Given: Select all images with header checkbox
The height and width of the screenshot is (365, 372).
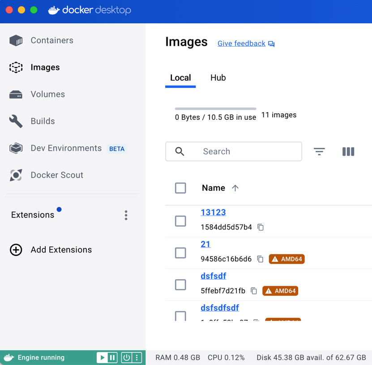Looking at the screenshot, I should [180, 188].
